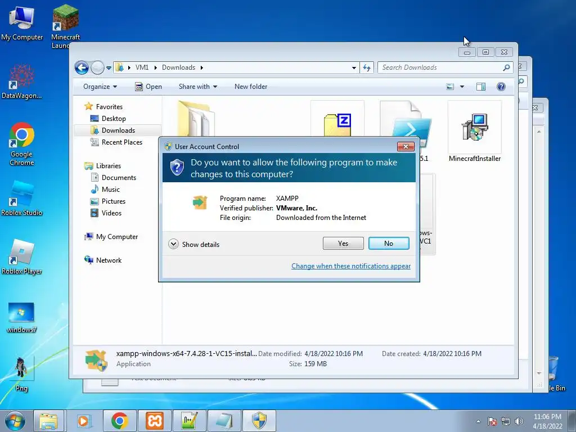Image resolution: width=576 pixels, height=432 pixels.
Task: Open the view options dropdown arrow
Action: click(x=462, y=87)
